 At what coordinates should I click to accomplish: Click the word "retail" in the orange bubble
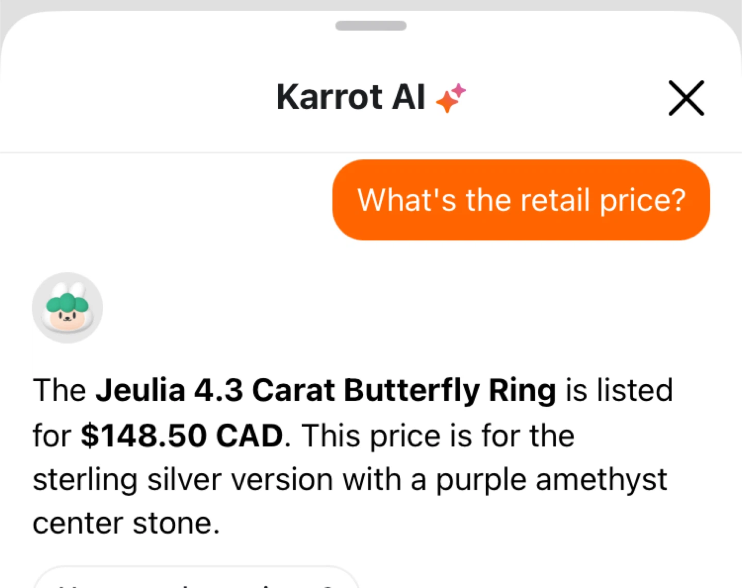554,200
